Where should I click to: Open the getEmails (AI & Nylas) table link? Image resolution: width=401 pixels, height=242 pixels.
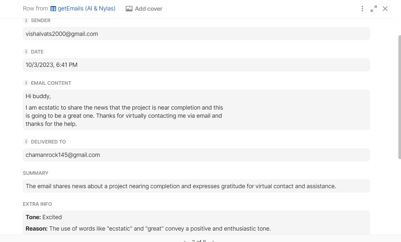click(x=86, y=8)
